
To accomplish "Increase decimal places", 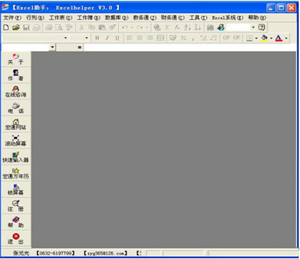I will point(203,38).
